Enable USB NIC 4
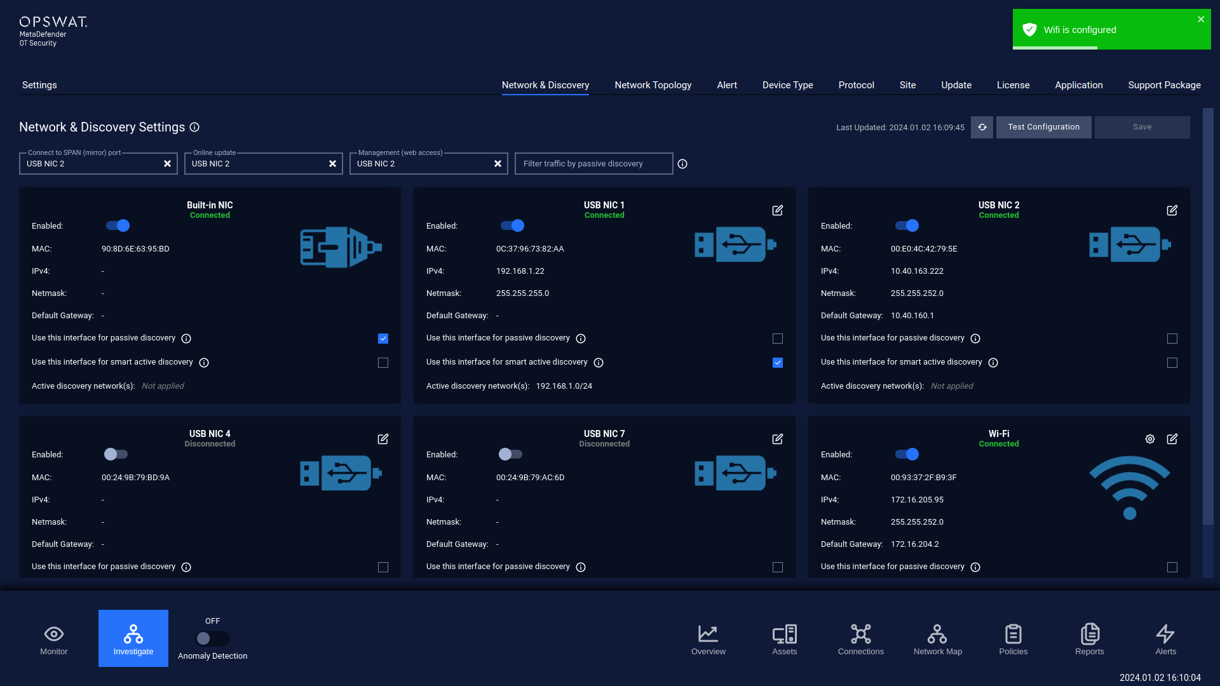Viewport: 1220px width, 686px height. click(x=116, y=454)
